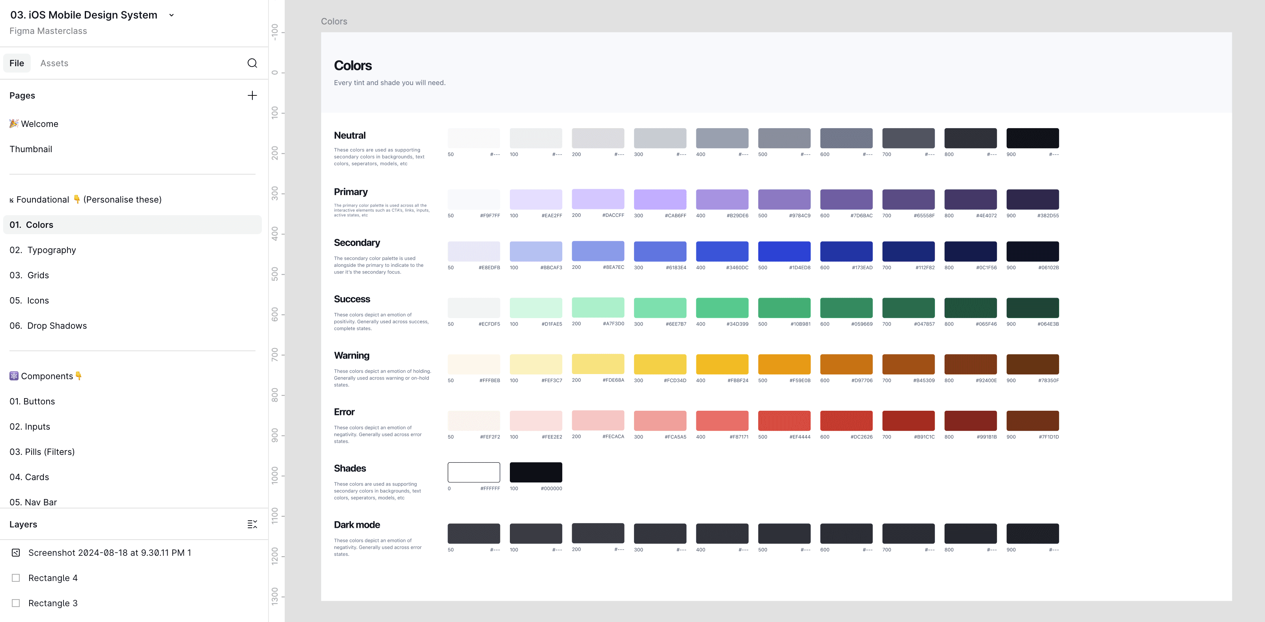This screenshot has height=622, width=1265.
Task: Open the file name dropdown chevron
Action: tap(172, 15)
